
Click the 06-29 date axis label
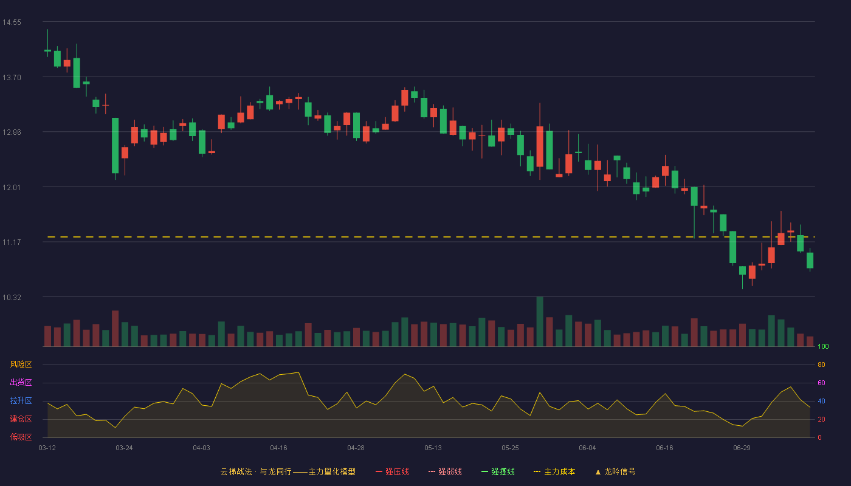[742, 448]
